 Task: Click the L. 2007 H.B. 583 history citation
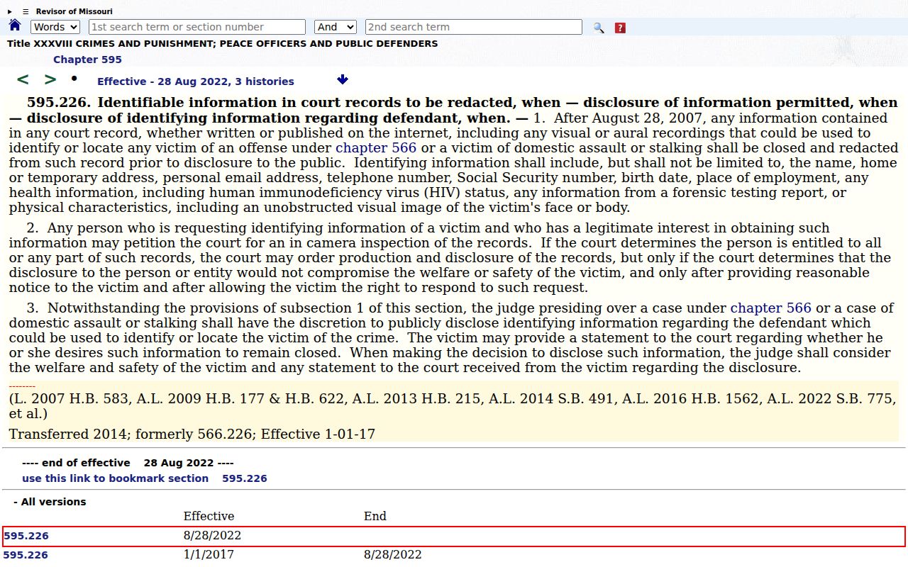pyautogui.click(x=453, y=406)
